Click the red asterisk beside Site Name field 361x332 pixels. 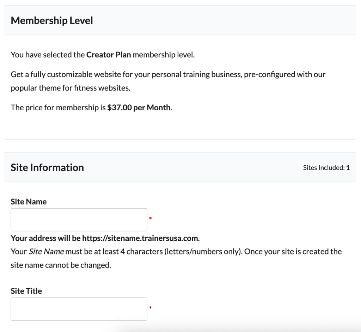[x=151, y=219]
